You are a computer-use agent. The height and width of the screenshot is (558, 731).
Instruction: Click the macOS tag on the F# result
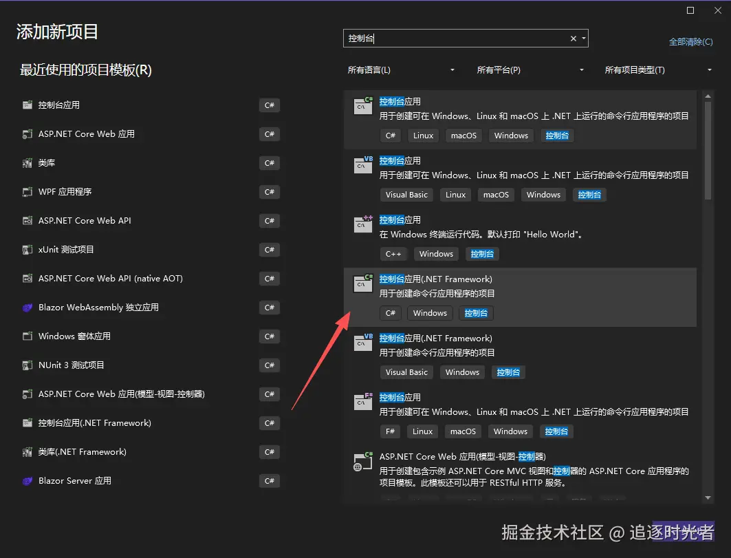tap(463, 431)
